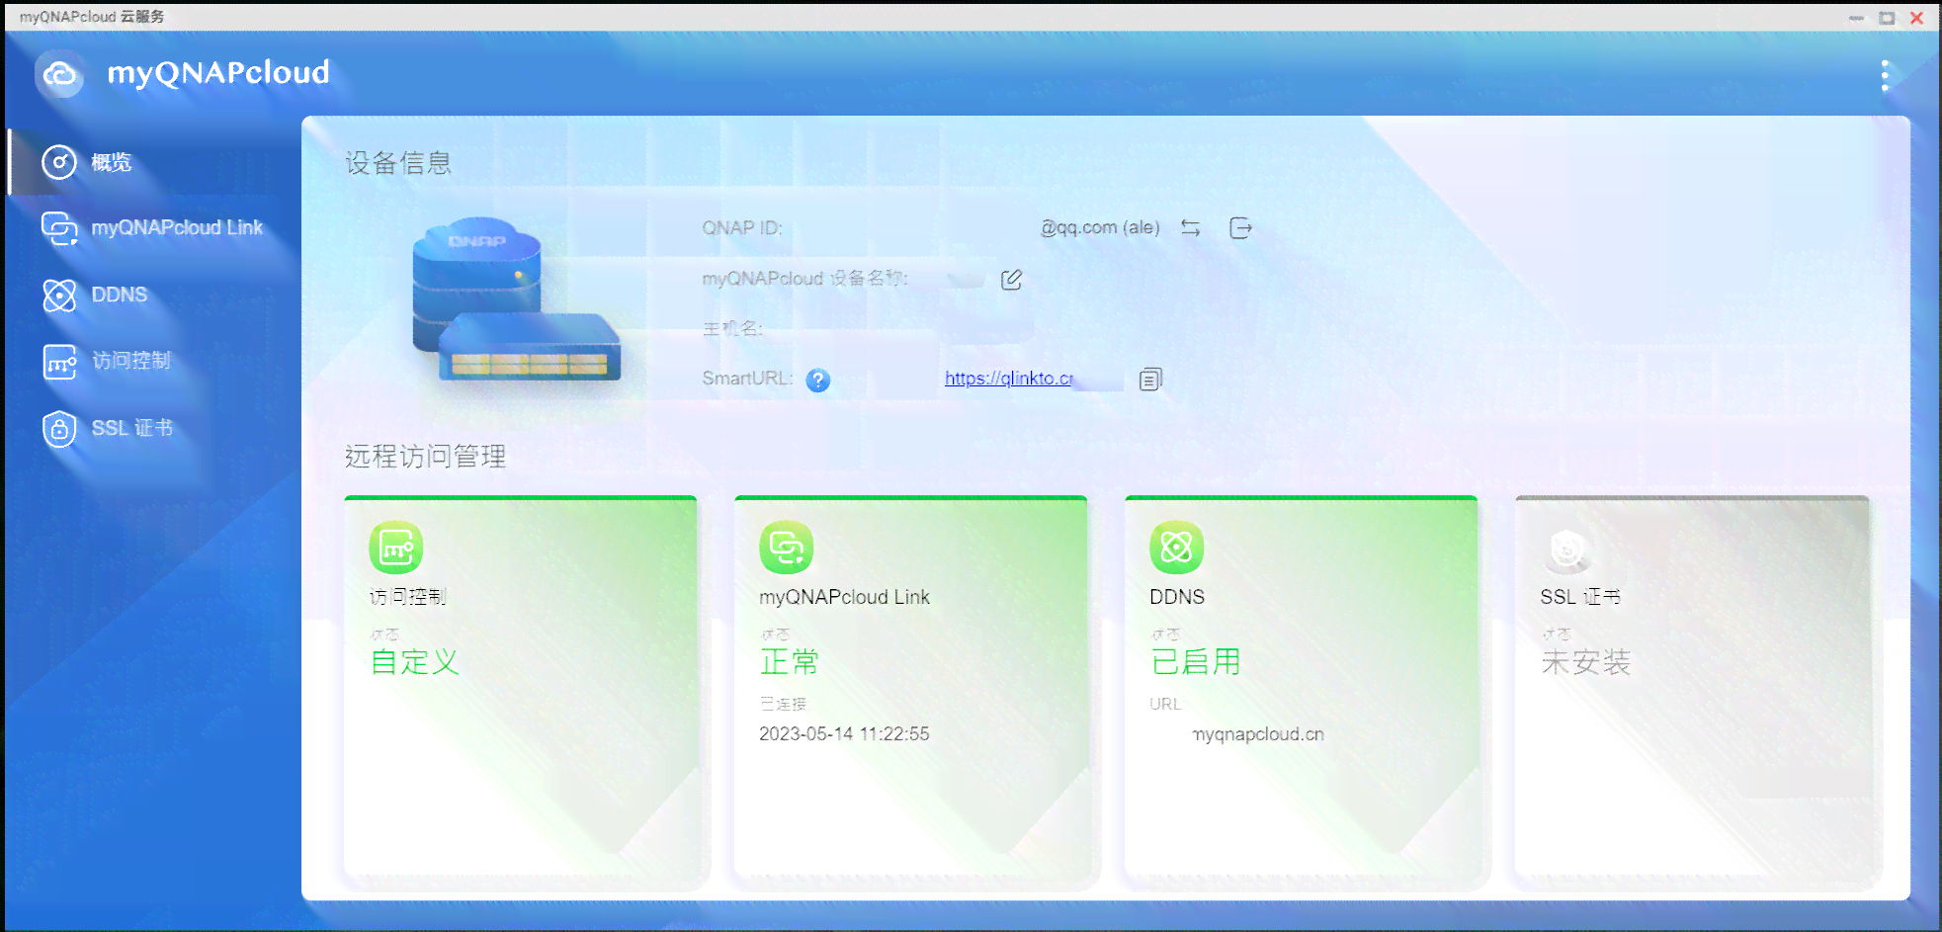Click the 2023-05-14 11:22:55 connection time

tap(844, 734)
